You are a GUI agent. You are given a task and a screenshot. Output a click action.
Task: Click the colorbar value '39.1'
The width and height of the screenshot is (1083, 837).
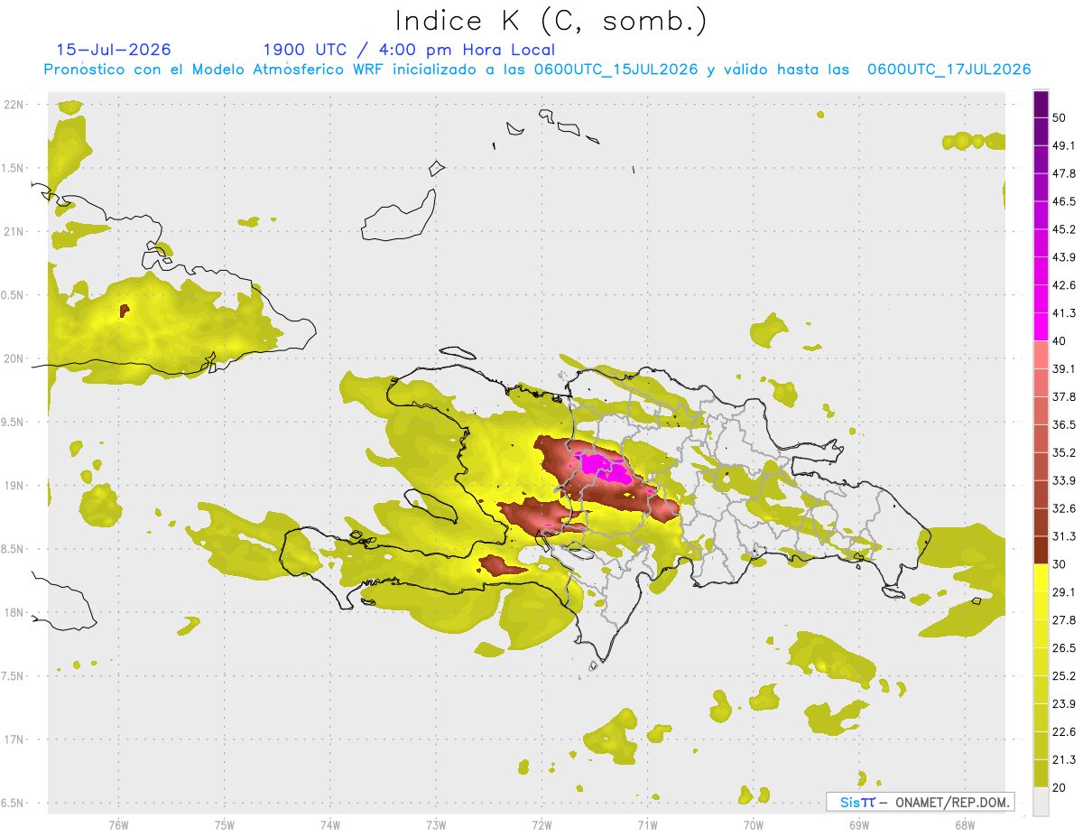point(1064,368)
